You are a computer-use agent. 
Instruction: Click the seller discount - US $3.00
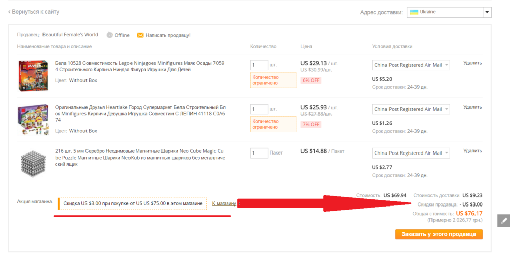pos(471,204)
